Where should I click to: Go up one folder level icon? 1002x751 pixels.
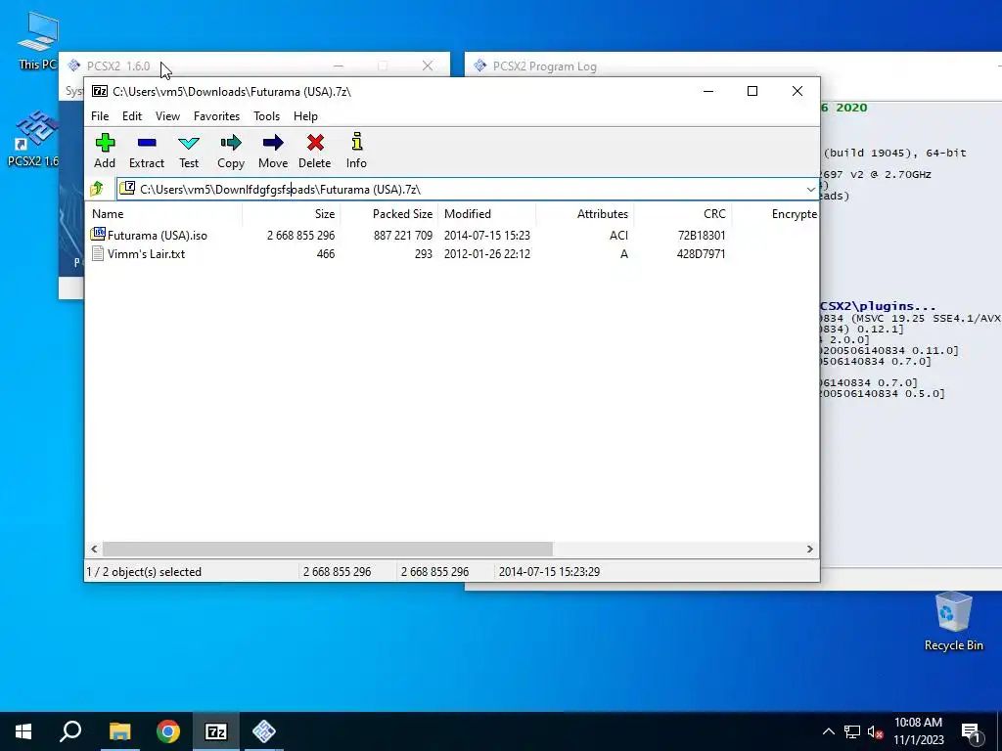click(97, 189)
